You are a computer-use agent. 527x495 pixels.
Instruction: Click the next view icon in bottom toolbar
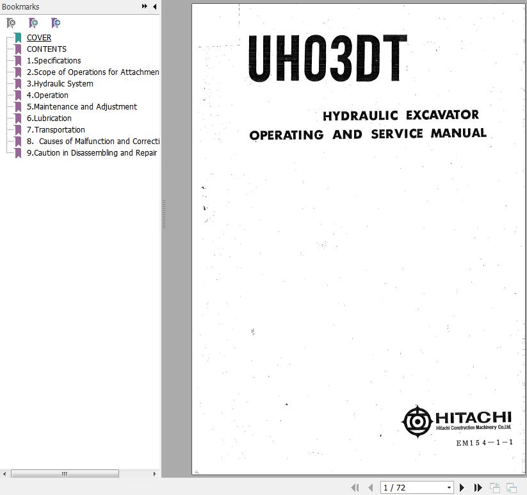pyautogui.click(x=511, y=487)
